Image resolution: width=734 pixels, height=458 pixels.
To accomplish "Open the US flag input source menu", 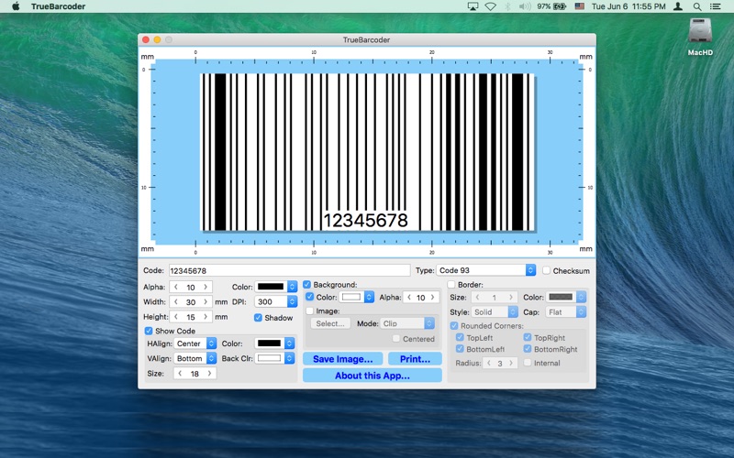I will (x=580, y=6).
